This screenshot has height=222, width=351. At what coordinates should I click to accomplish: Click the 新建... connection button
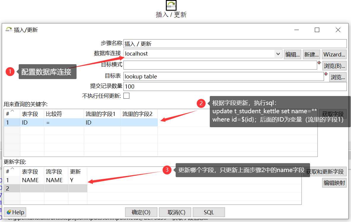[311, 54]
